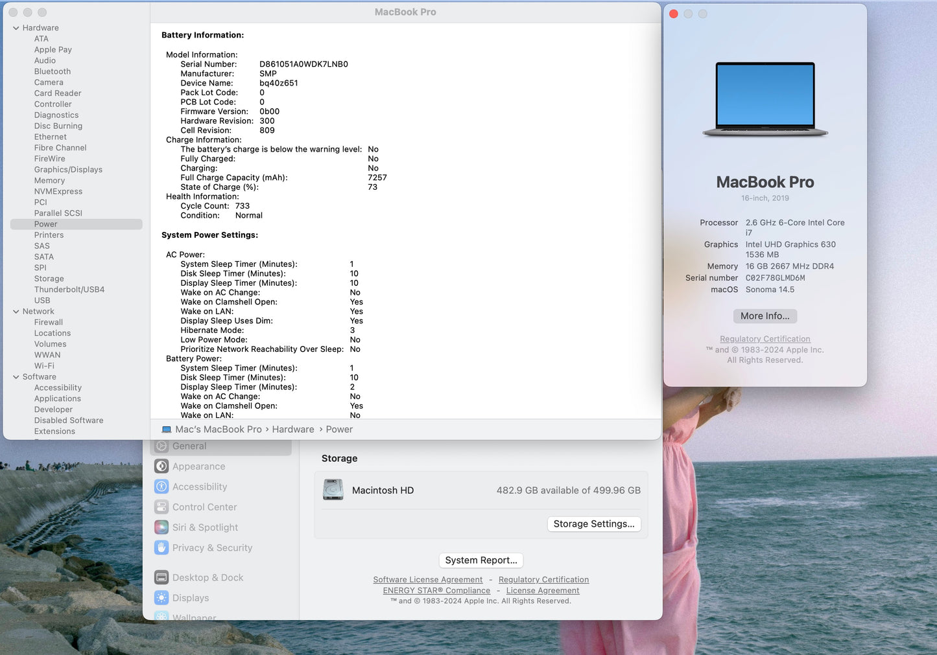Open the Control Center settings pane
This screenshot has width=937, height=655.
pyautogui.click(x=203, y=507)
